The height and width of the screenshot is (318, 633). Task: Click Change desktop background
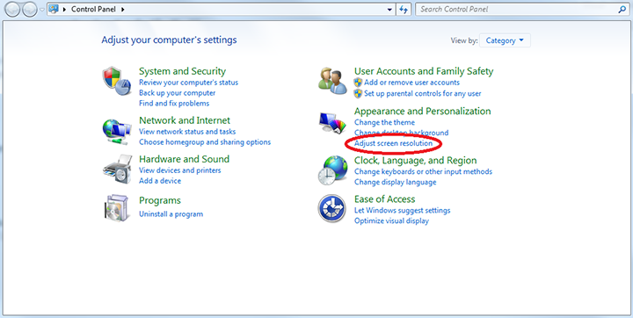(401, 133)
